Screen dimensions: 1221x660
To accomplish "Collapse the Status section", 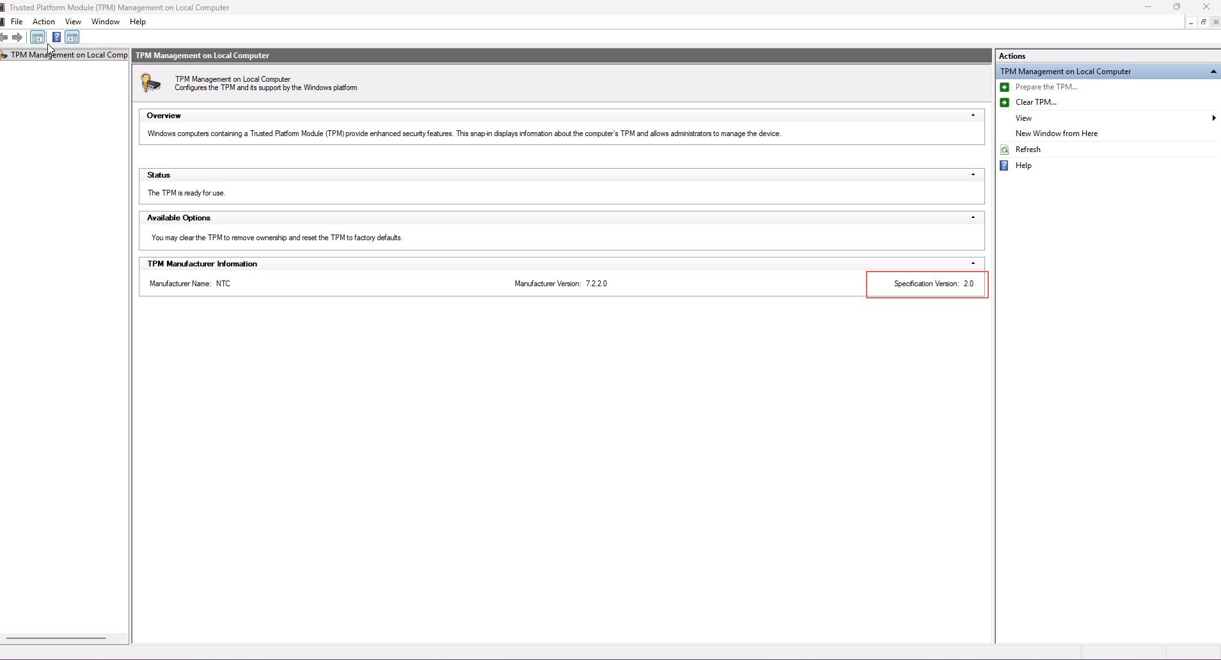I will point(973,174).
